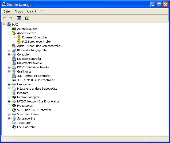
Task: Expand the Prozessoren node
Action: tap(9, 106)
